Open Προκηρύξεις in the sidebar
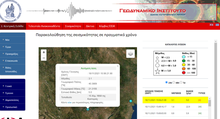Viewport: 220px width, 119px height. coord(12,54)
